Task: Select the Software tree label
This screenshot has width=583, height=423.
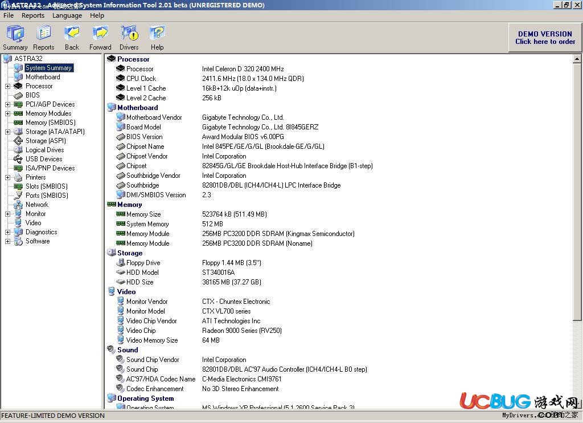Action: (x=38, y=241)
